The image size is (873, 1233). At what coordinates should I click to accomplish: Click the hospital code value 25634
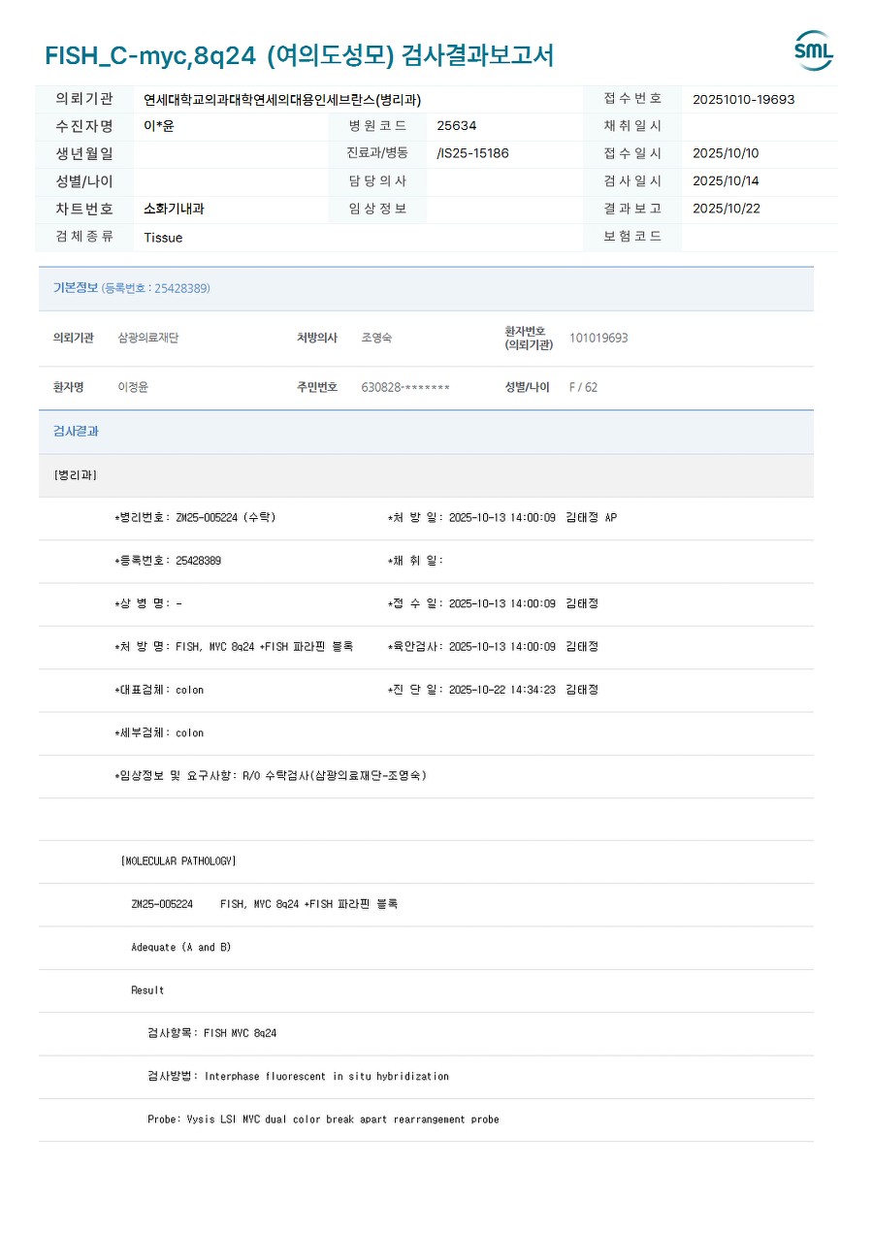pos(457,126)
